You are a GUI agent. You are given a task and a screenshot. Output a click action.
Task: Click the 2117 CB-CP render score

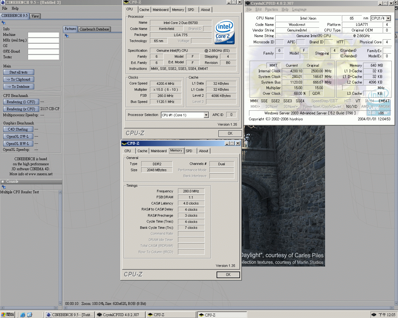point(50,109)
